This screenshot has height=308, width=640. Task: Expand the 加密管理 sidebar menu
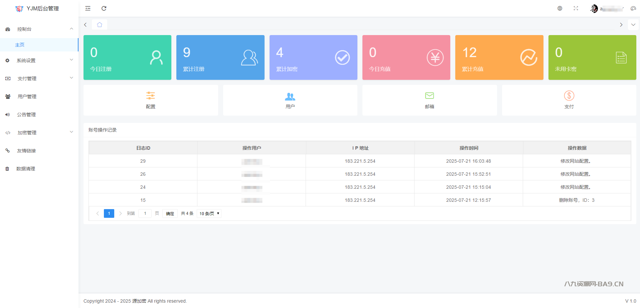[x=39, y=133]
